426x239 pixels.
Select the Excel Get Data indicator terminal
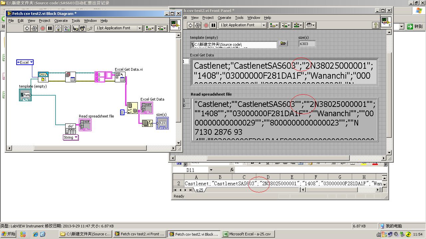147,108
